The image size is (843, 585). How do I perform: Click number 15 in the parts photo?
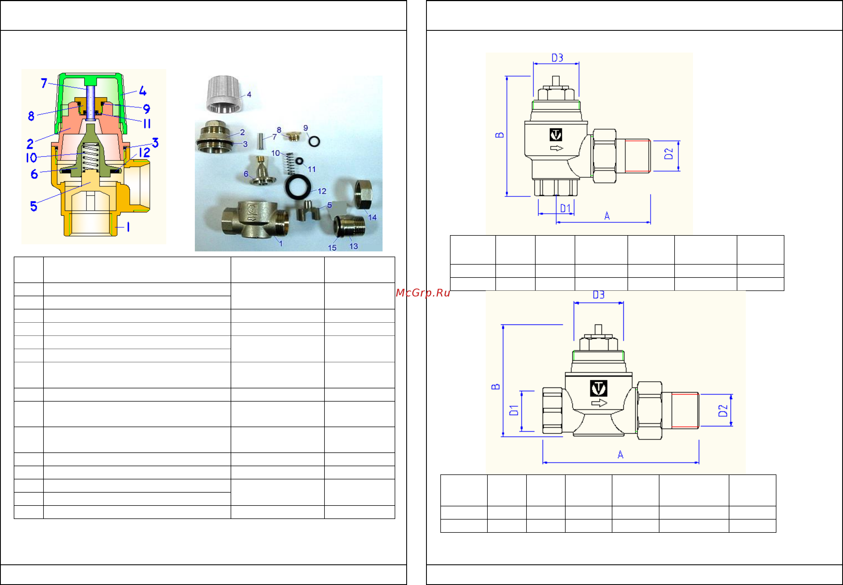[332, 248]
